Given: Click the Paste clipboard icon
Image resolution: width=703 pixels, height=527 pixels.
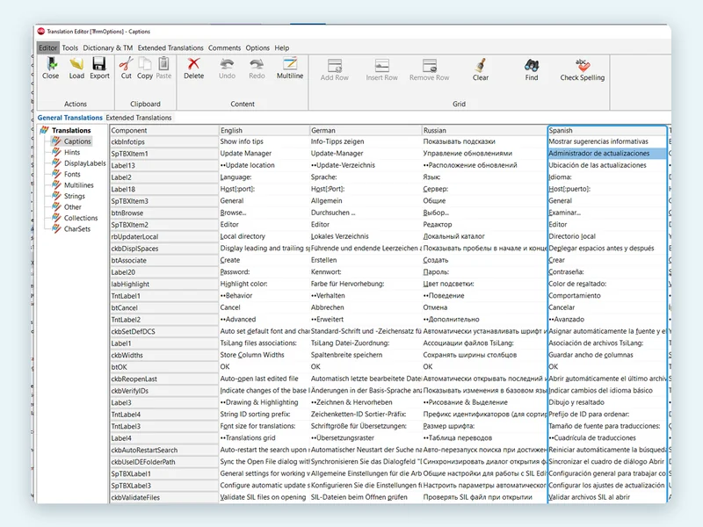Looking at the screenshot, I should coord(163,64).
